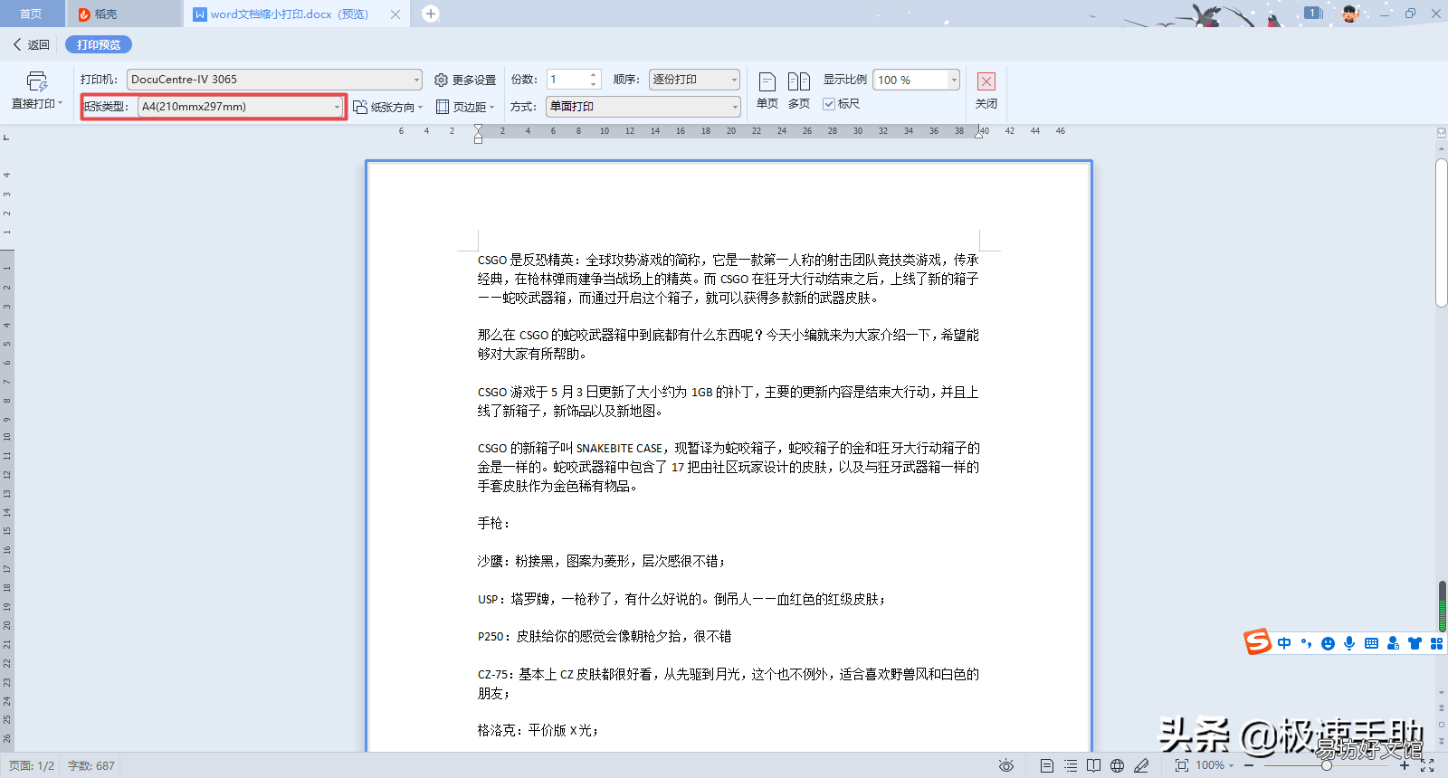Close print preview with the red X
Viewport: 1448px width, 778px height.
(986, 81)
